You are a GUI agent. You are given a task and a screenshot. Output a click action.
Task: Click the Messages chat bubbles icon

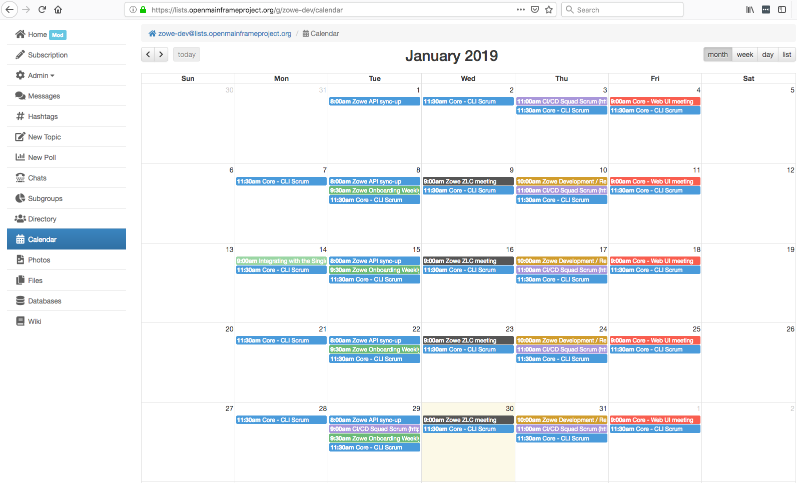point(20,95)
